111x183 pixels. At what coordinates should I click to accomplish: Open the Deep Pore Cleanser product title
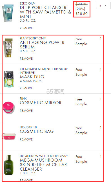(45, 12)
